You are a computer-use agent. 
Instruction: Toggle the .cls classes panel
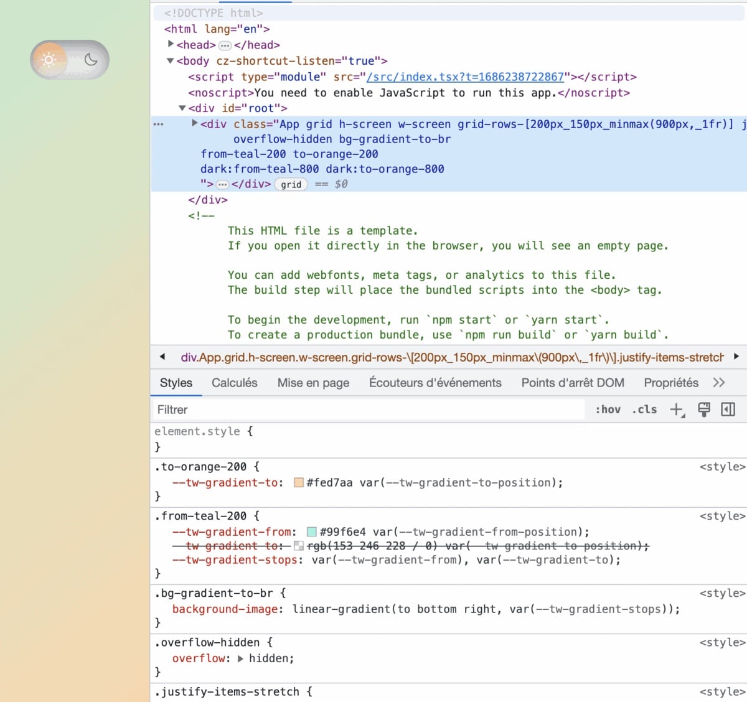point(644,409)
